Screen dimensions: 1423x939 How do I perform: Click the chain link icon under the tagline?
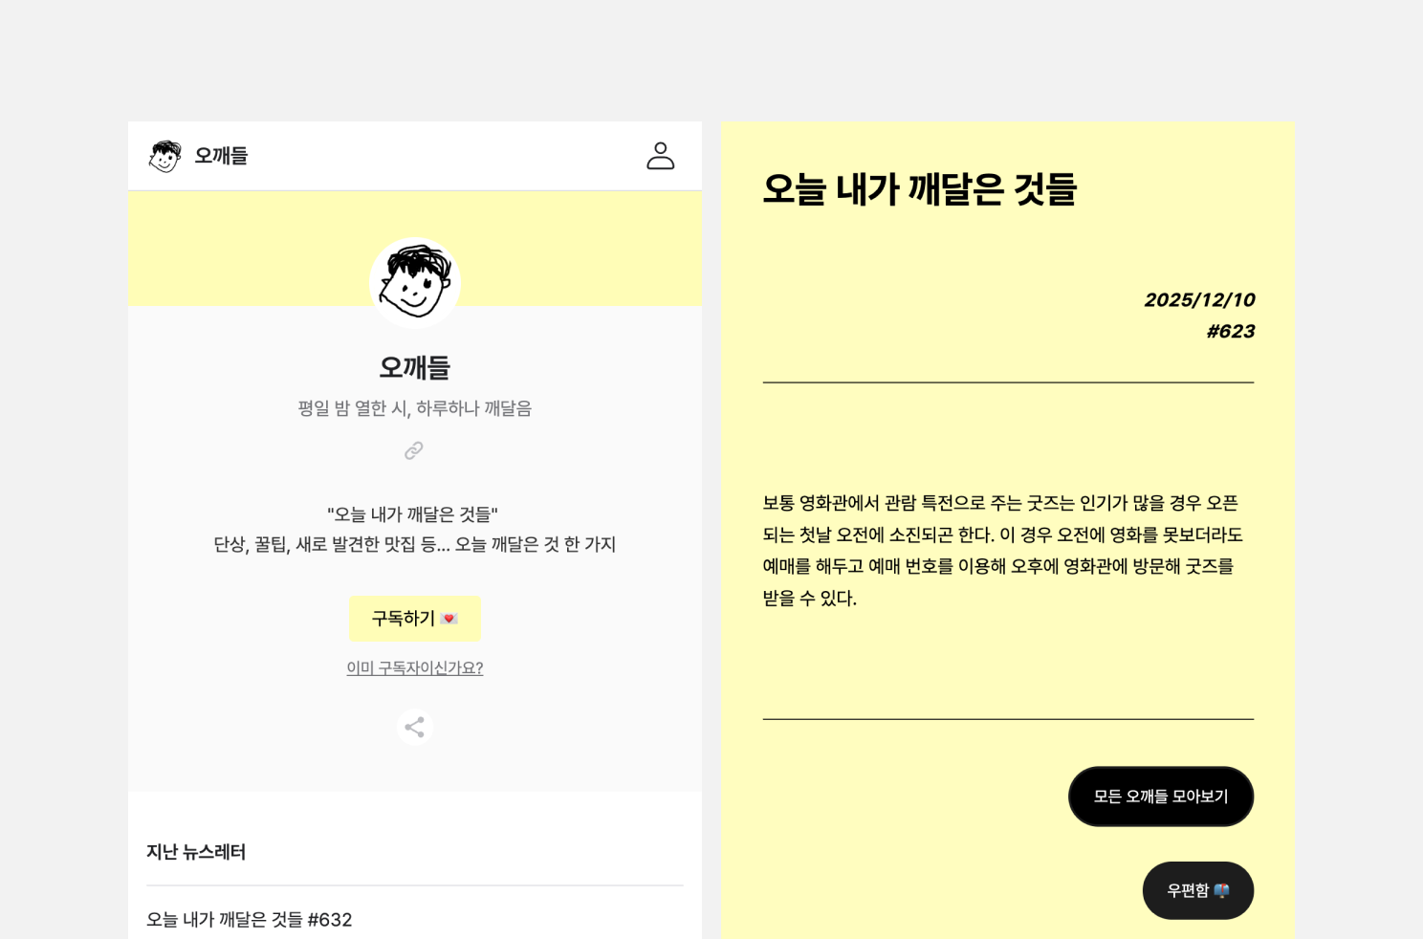413,450
